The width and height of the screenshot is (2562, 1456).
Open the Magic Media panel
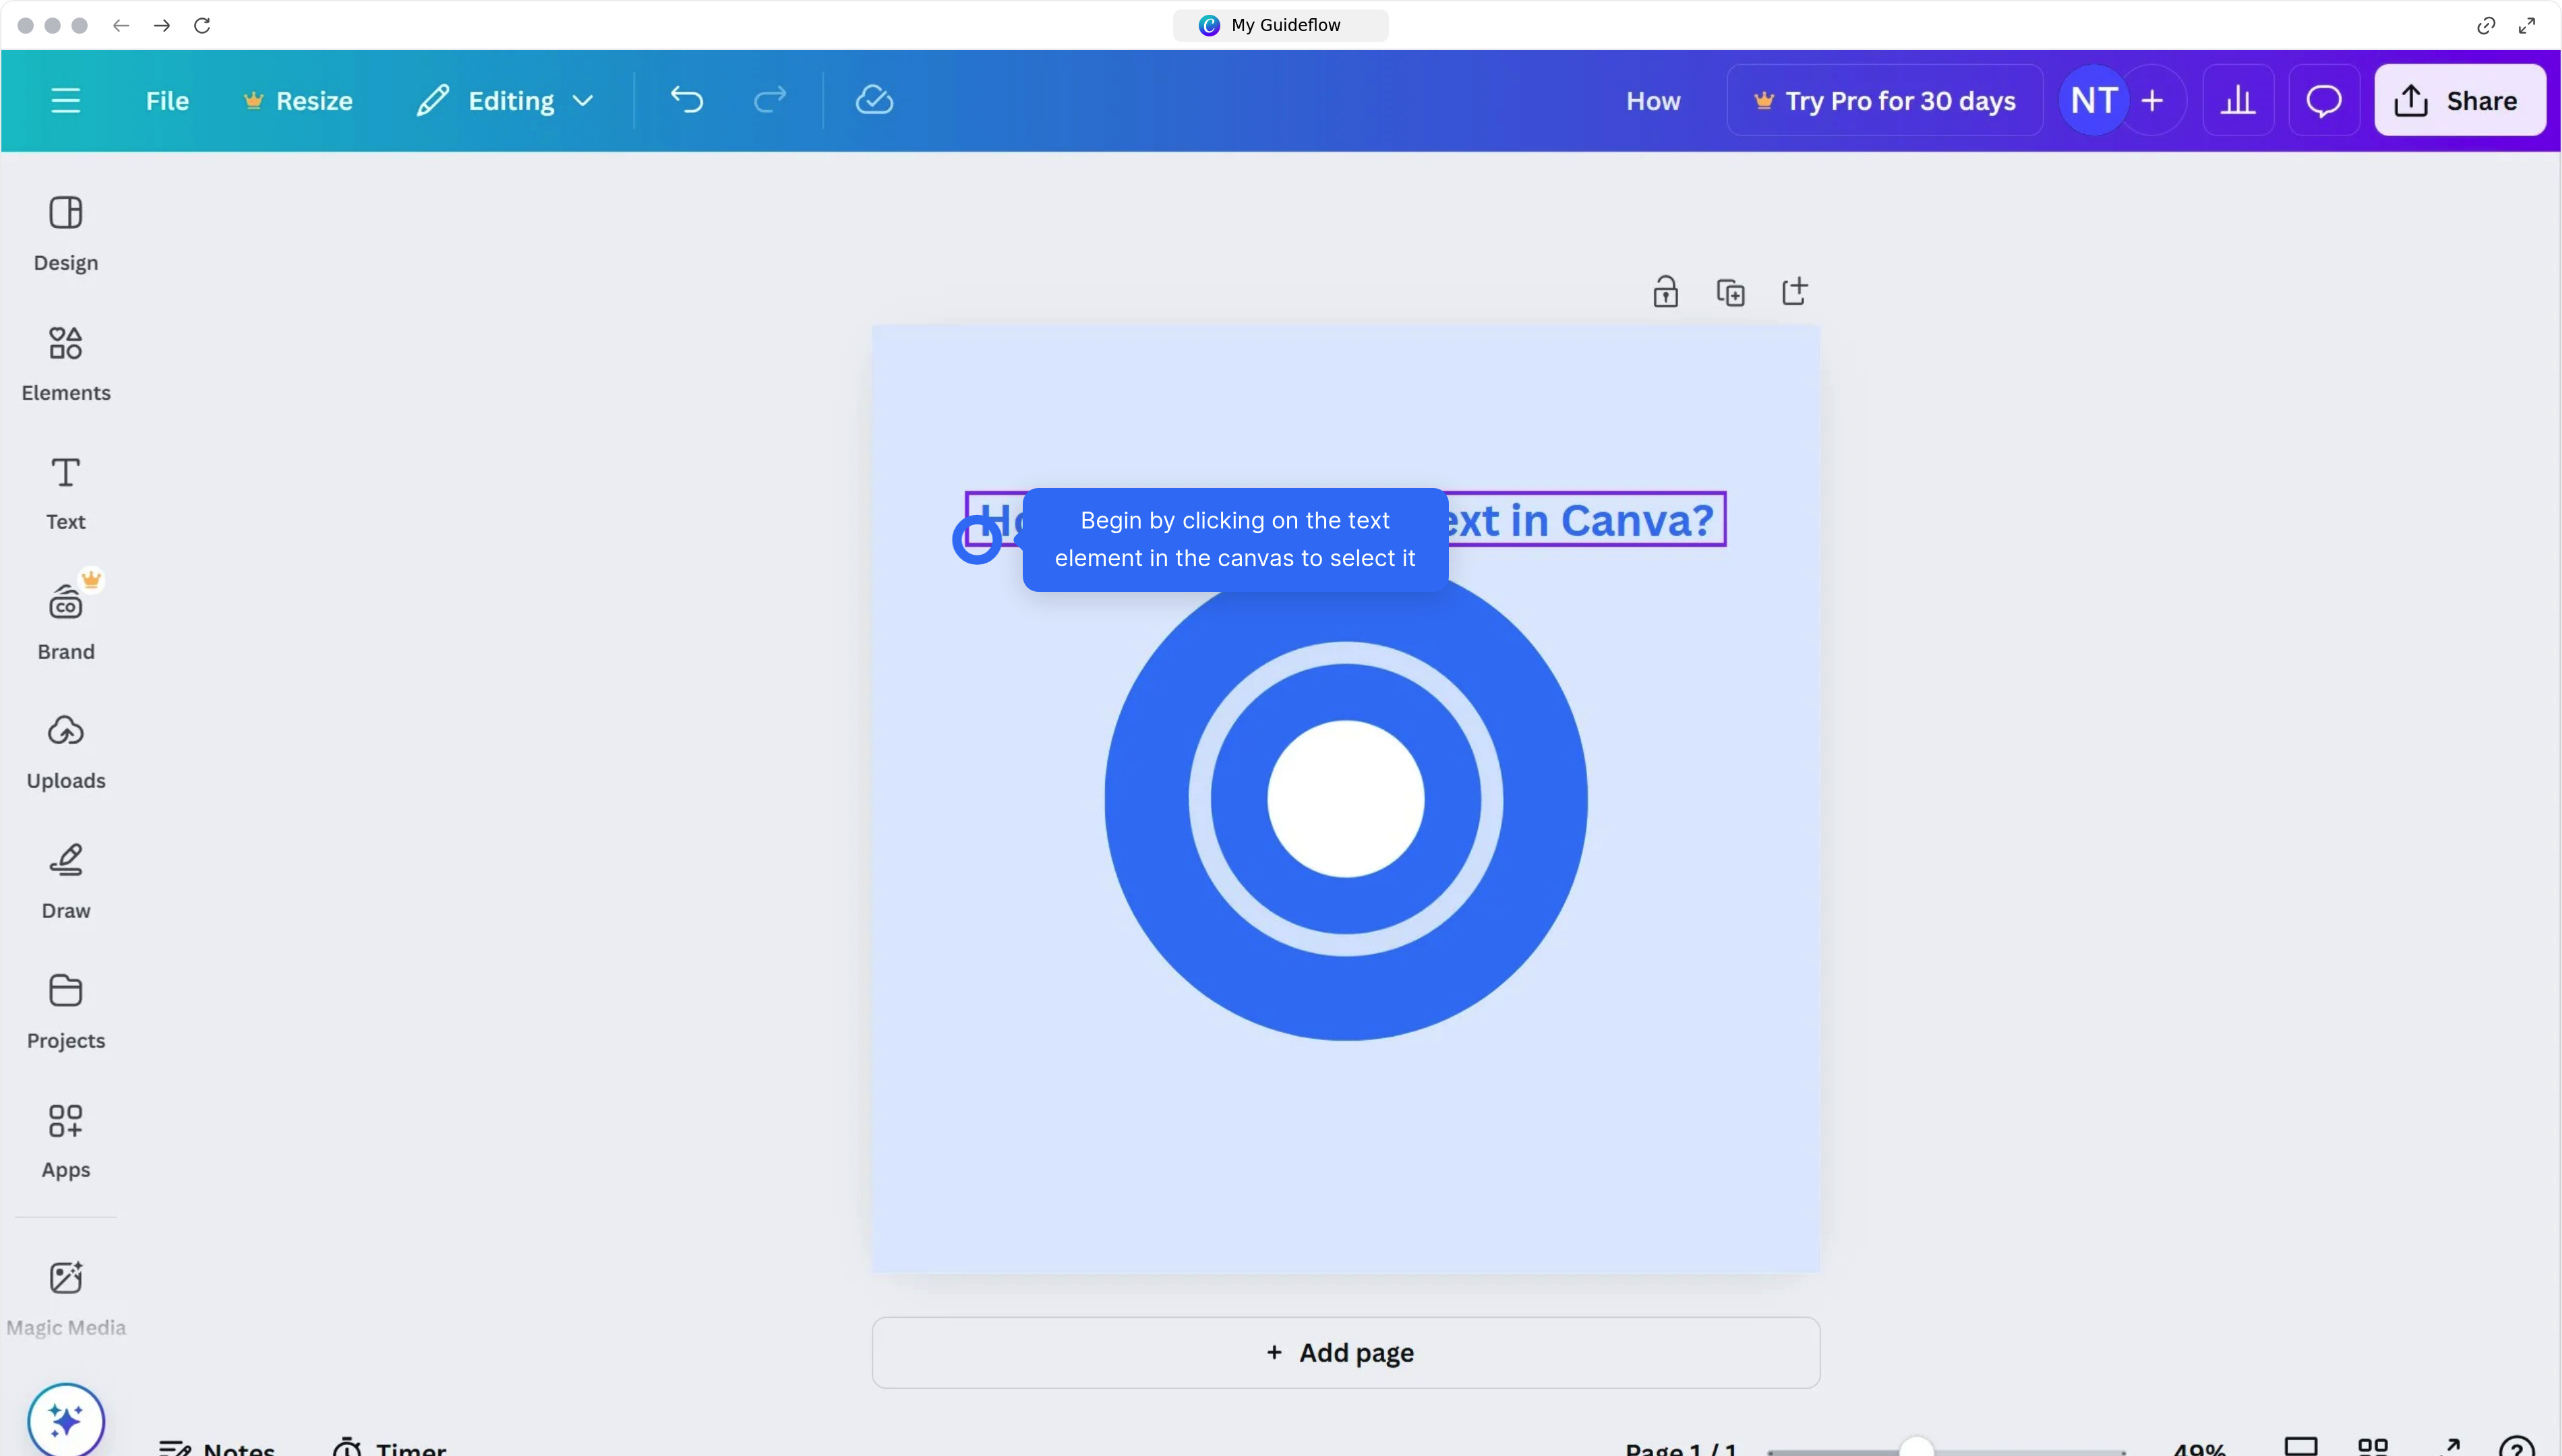(66, 1296)
